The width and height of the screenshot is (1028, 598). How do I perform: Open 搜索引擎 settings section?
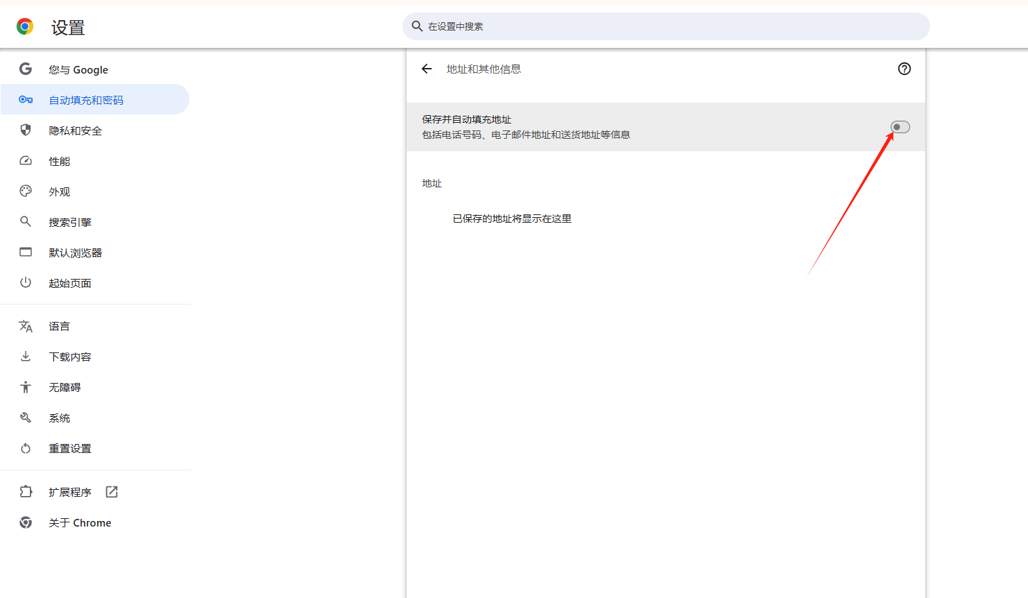[x=95, y=222]
